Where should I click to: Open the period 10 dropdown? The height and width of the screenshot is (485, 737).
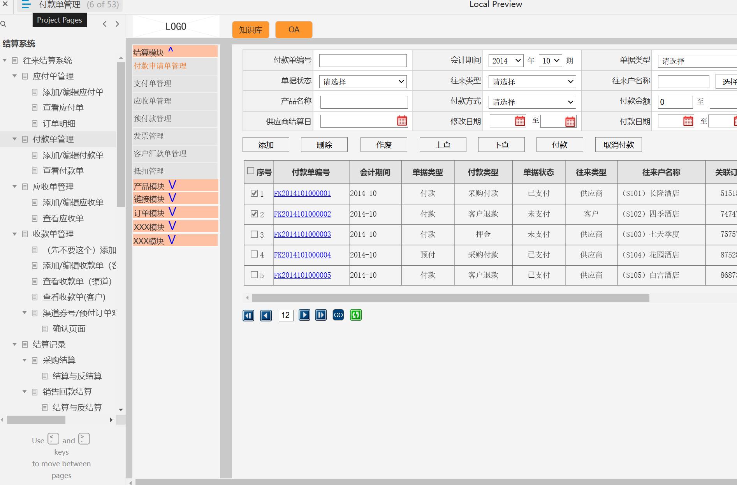pos(550,61)
